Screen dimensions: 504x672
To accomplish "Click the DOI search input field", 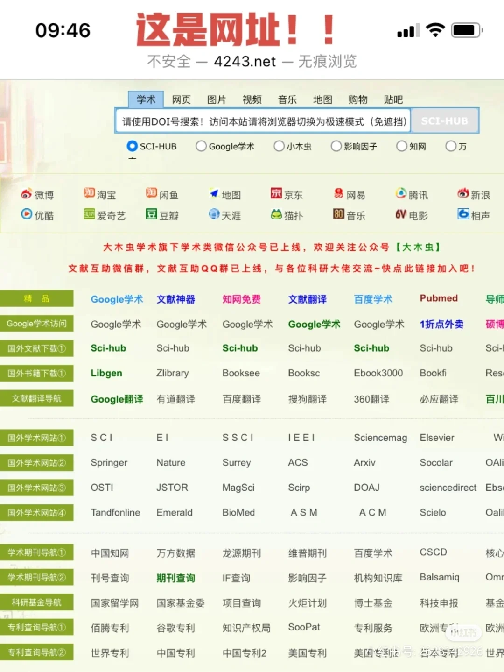I will coord(264,121).
